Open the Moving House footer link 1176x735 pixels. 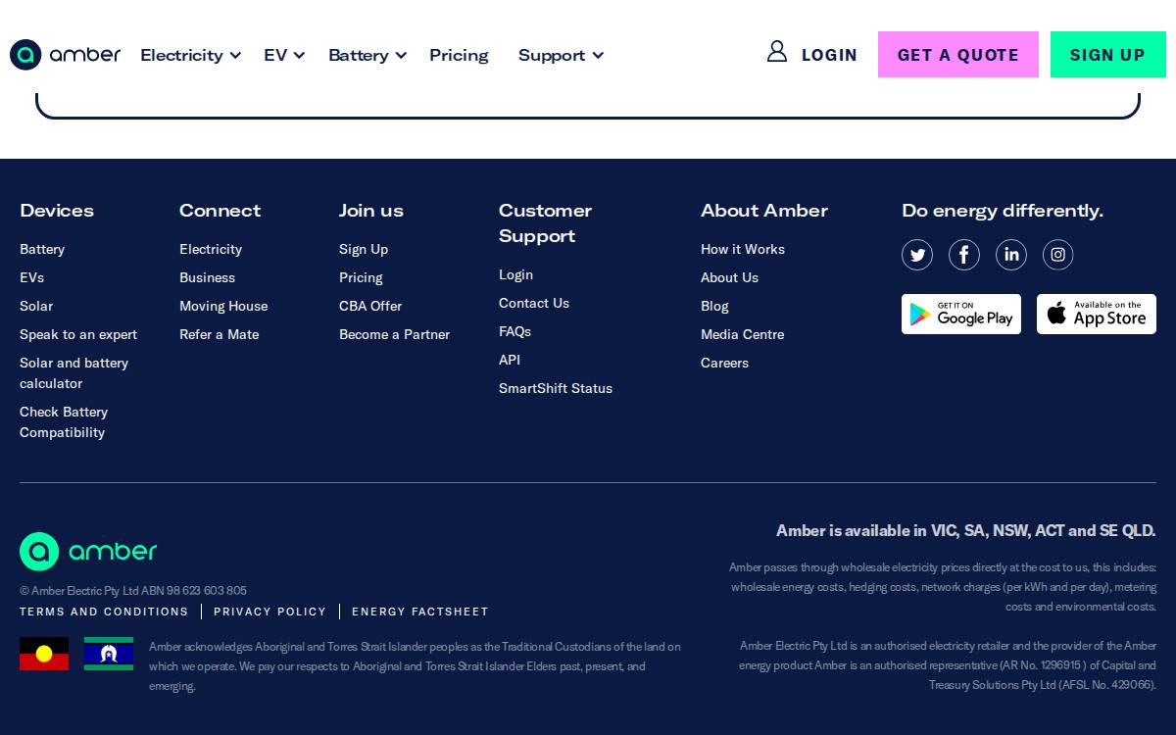pos(223,306)
